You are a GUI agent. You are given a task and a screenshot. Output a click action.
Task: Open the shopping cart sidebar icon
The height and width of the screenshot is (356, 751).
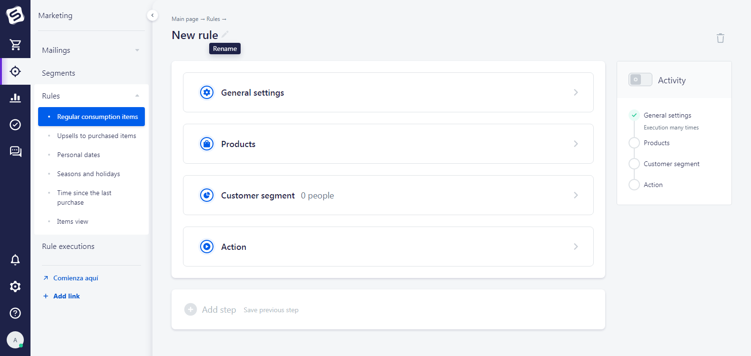click(x=15, y=45)
